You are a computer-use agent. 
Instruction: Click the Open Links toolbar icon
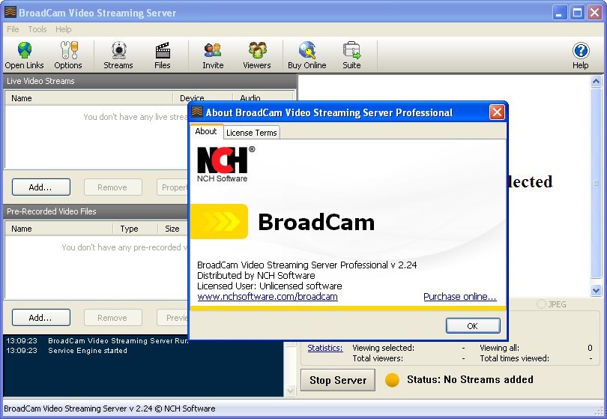pyautogui.click(x=25, y=55)
